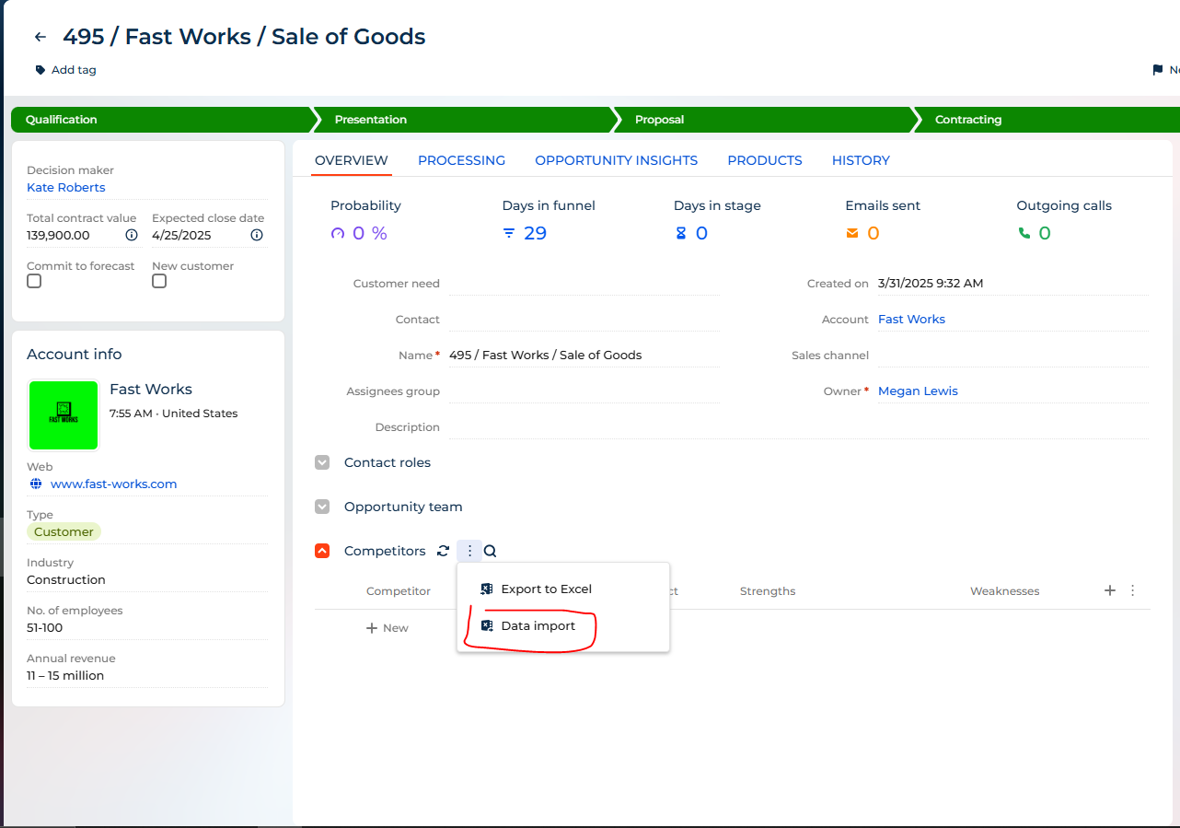
Task: Click the Sales channel field
Action: pos(1013,356)
